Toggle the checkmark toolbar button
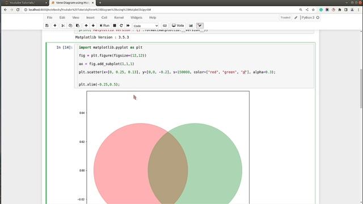 [200, 25]
